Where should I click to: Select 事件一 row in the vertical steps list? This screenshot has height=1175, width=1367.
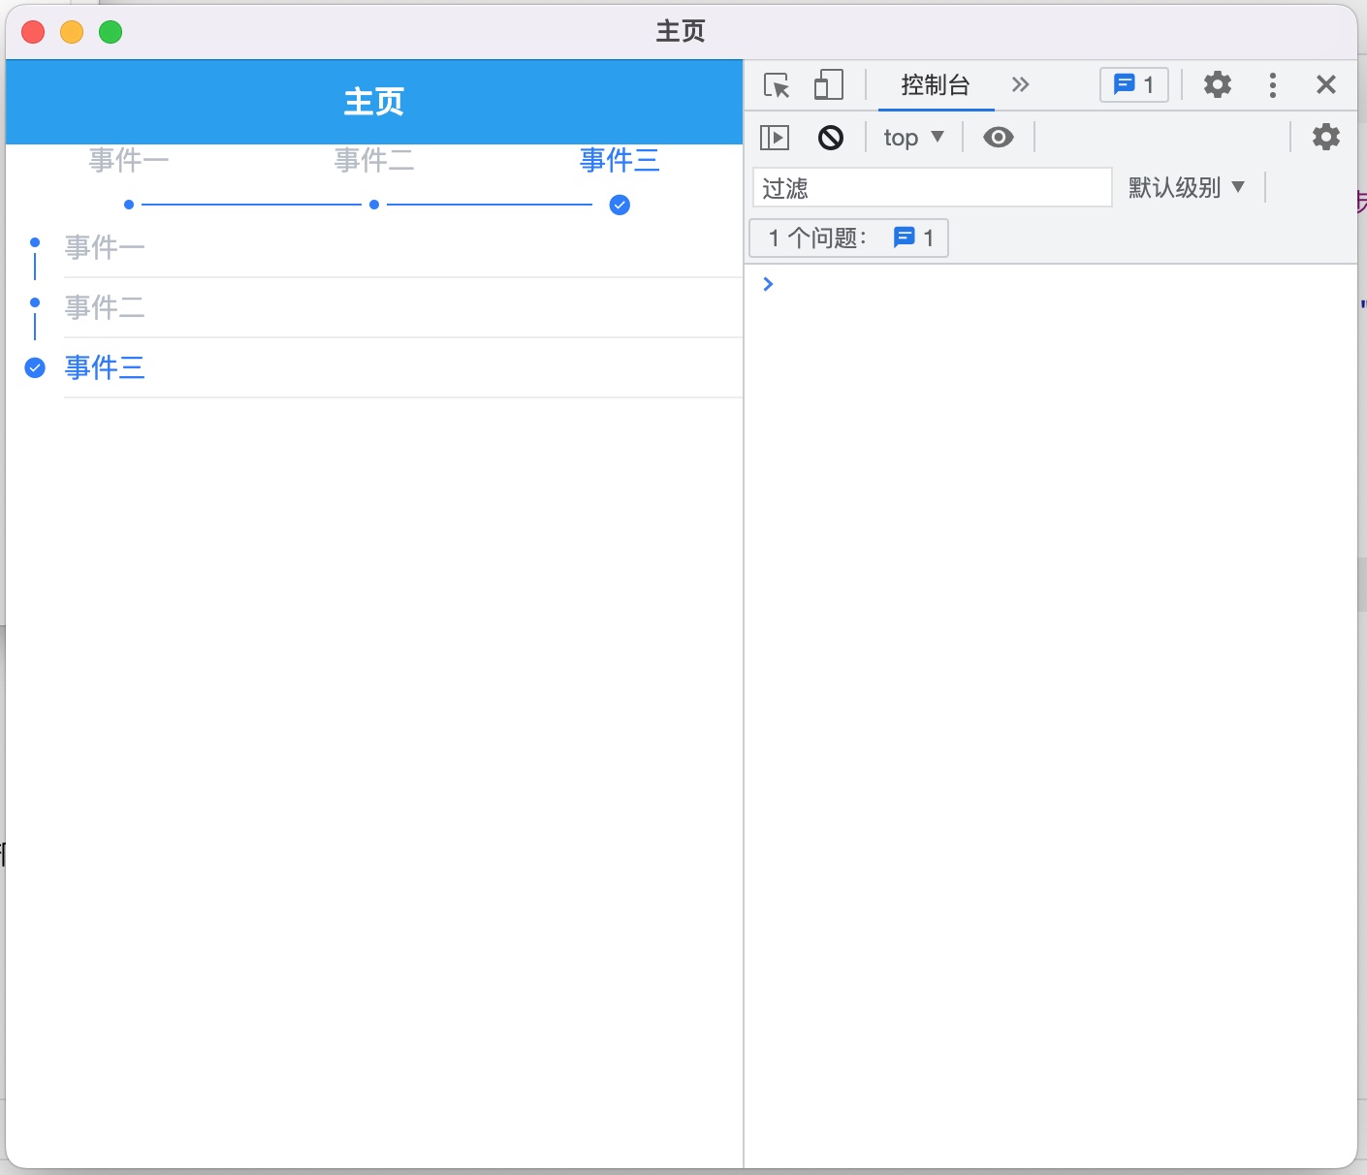(x=403, y=248)
